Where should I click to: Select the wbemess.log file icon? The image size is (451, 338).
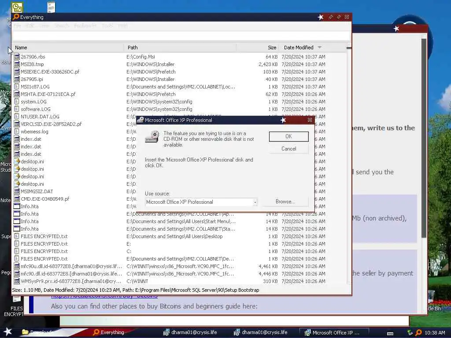click(x=17, y=131)
